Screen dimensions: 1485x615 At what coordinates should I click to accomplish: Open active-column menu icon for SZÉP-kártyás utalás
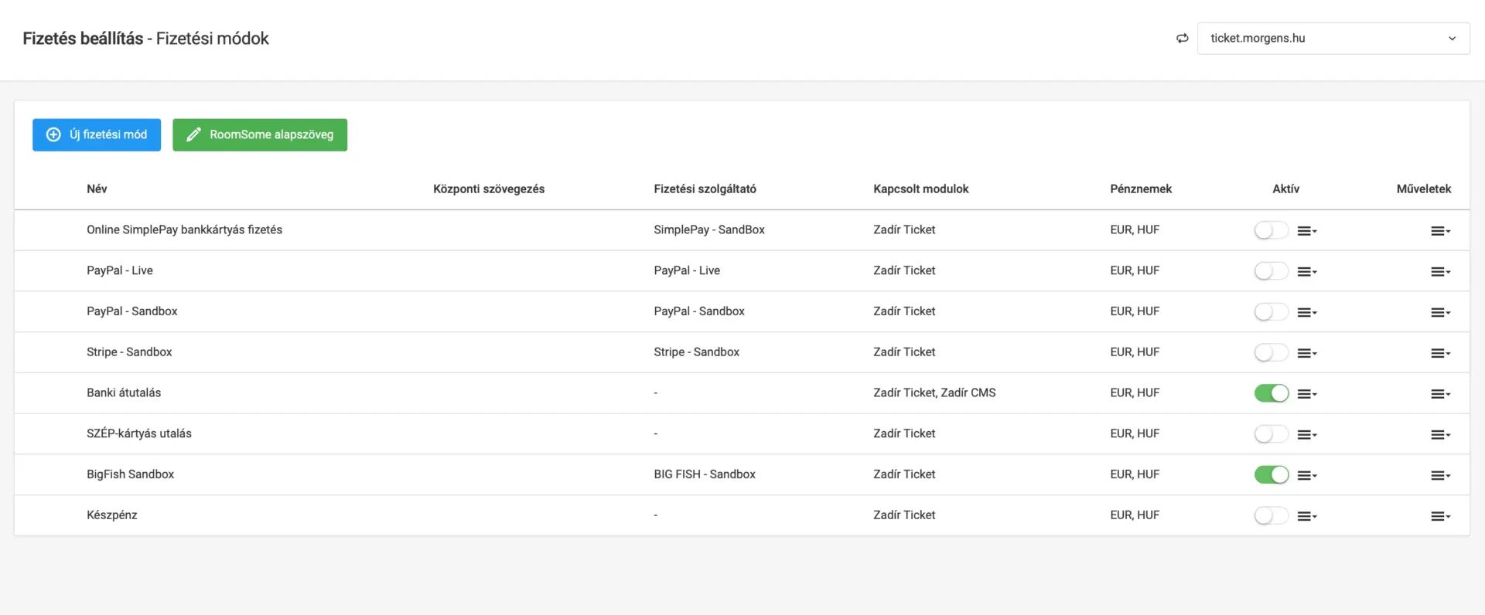tap(1307, 435)
